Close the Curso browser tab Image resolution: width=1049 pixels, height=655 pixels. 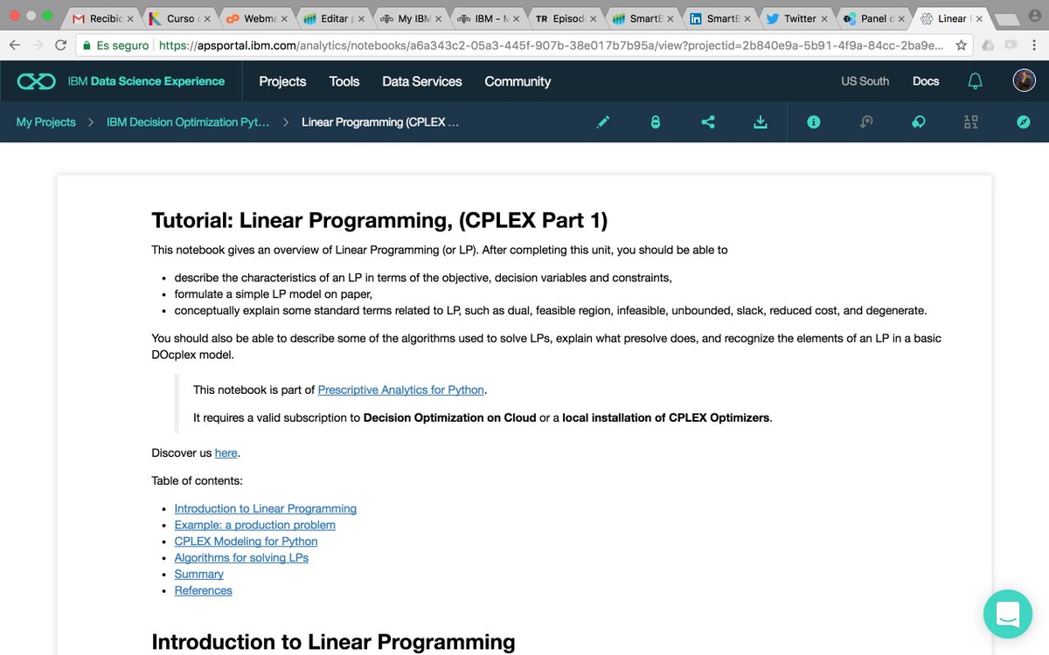point(207,18)
